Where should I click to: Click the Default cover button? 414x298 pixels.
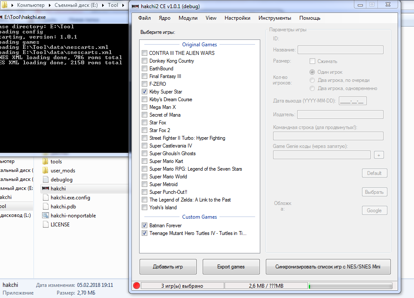tap(374, 173)
